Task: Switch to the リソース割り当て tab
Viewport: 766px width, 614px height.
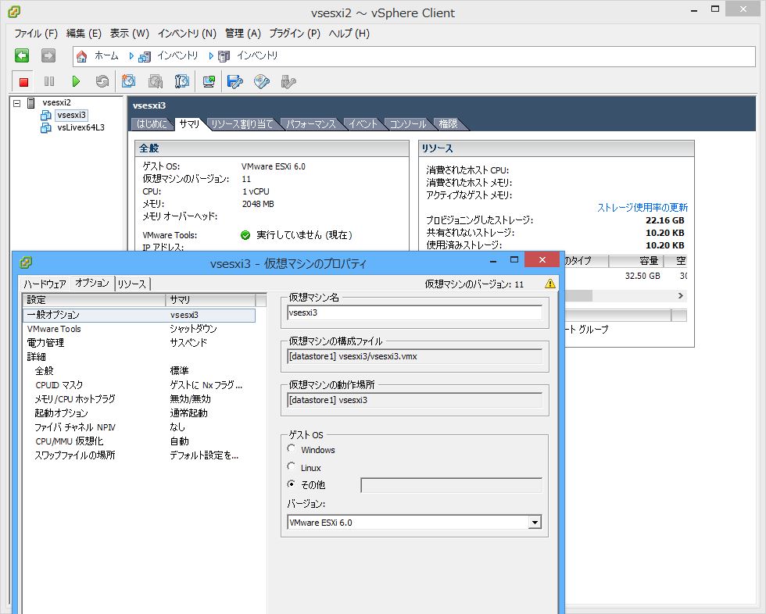Action: 242,124
